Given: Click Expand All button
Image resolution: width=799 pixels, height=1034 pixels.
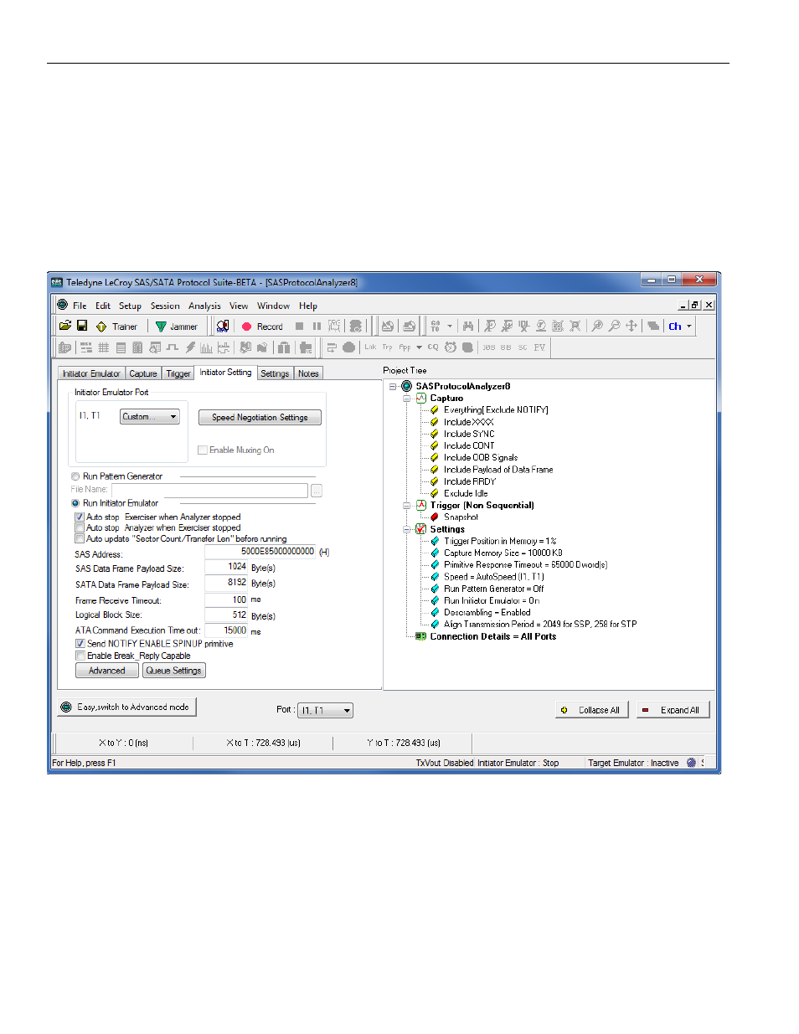Looking at the screenshot, I should [673, 710].
